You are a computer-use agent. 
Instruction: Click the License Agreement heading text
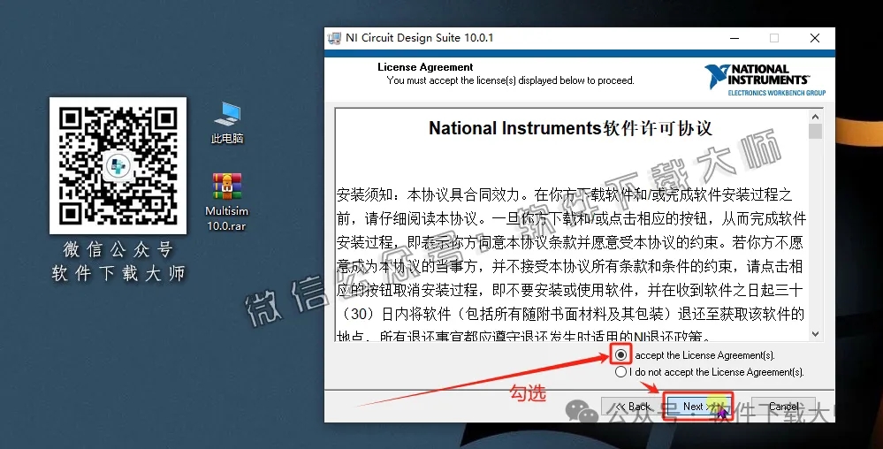[425, 67]
